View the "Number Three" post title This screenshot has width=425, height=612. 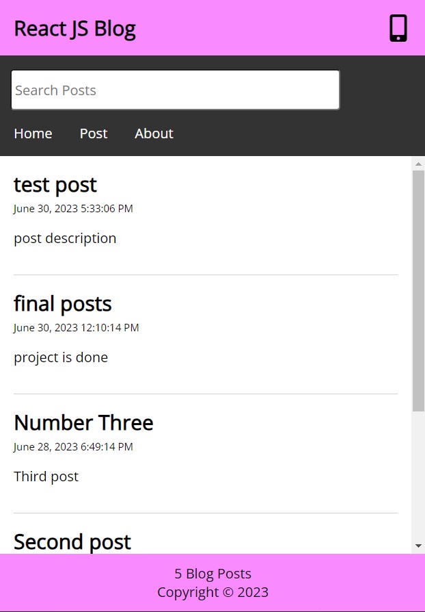tap(83, 423)
